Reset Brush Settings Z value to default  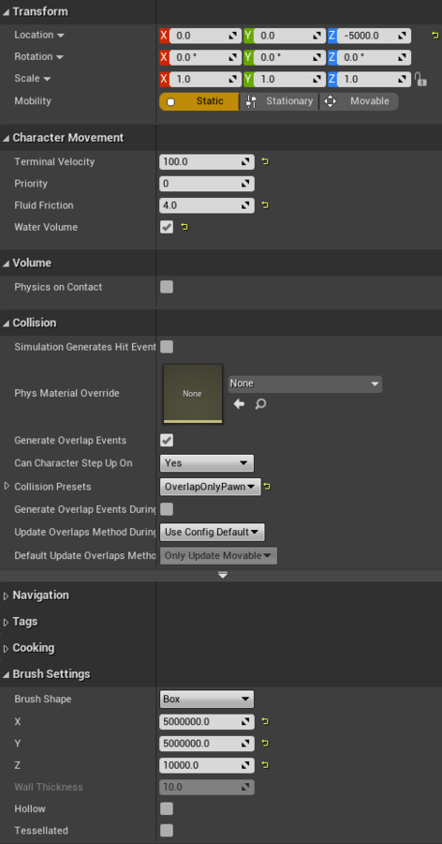pos(265,765)
